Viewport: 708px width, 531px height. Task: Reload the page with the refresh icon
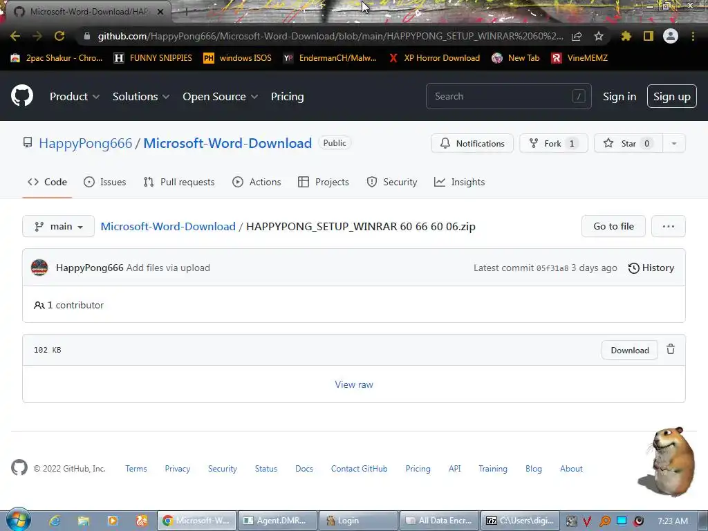[59, 36]
